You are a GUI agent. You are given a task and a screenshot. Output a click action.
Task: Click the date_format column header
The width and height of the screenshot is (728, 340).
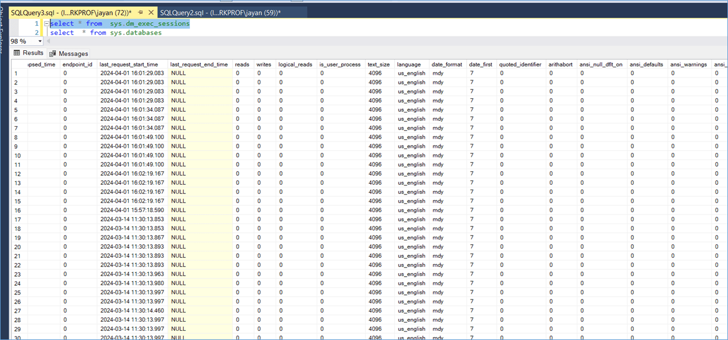coord(447,64)
